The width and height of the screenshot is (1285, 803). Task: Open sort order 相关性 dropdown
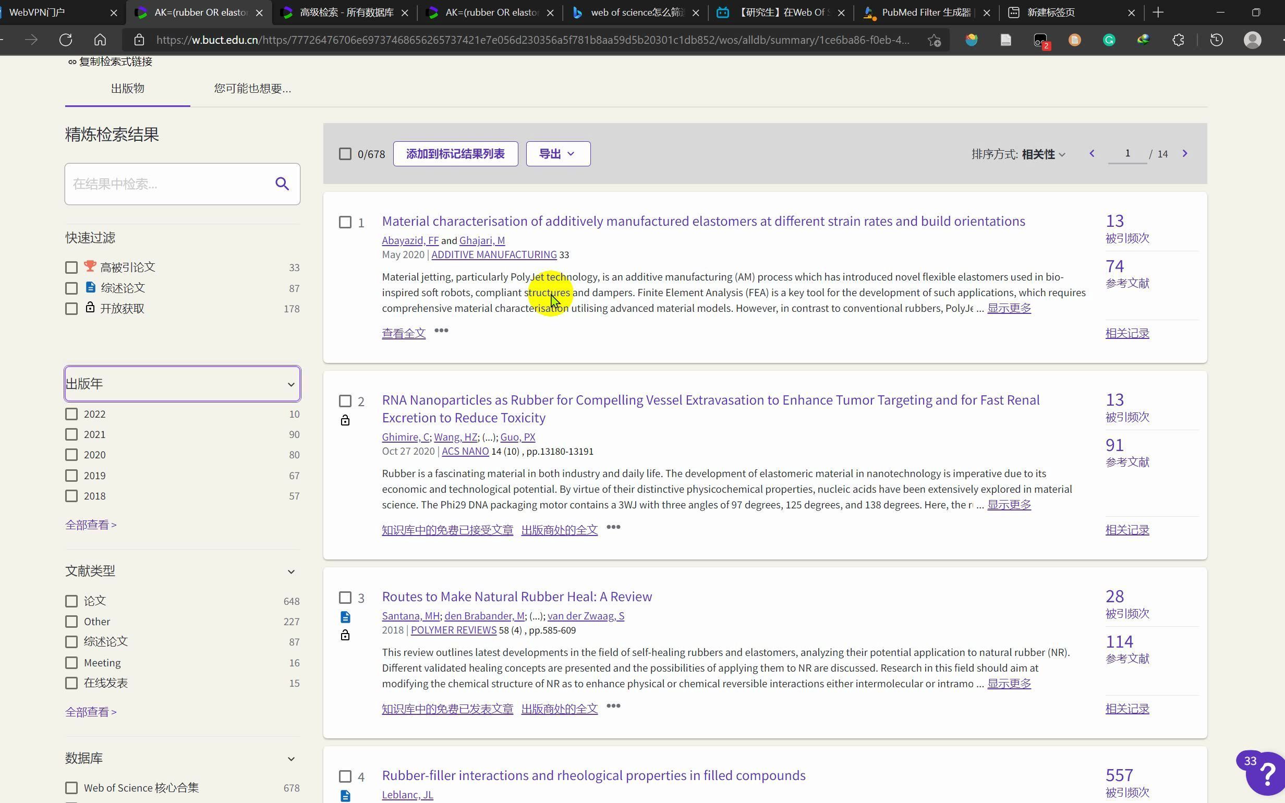[1044, 154]
